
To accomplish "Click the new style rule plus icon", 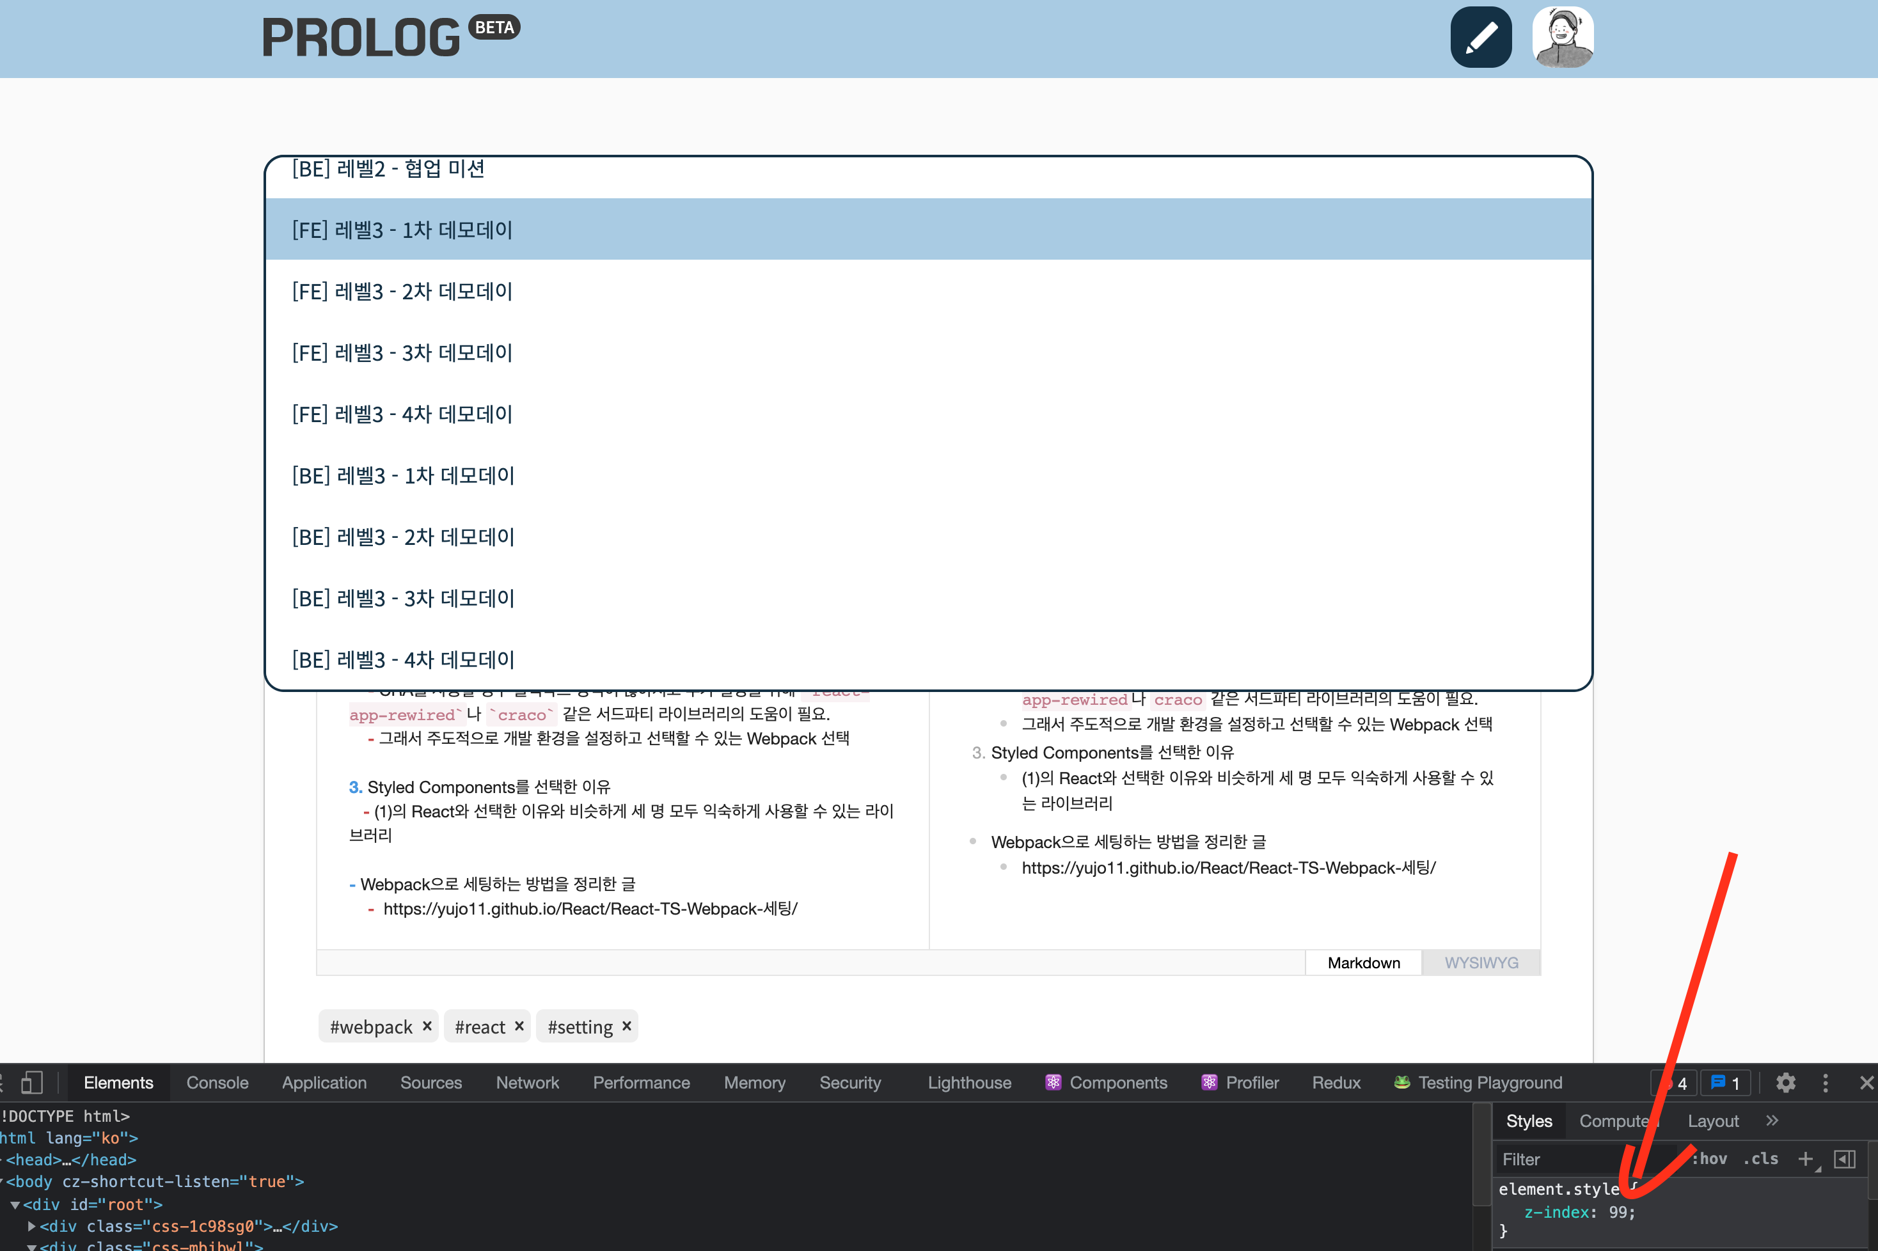I will [x=1806, y=1158].
